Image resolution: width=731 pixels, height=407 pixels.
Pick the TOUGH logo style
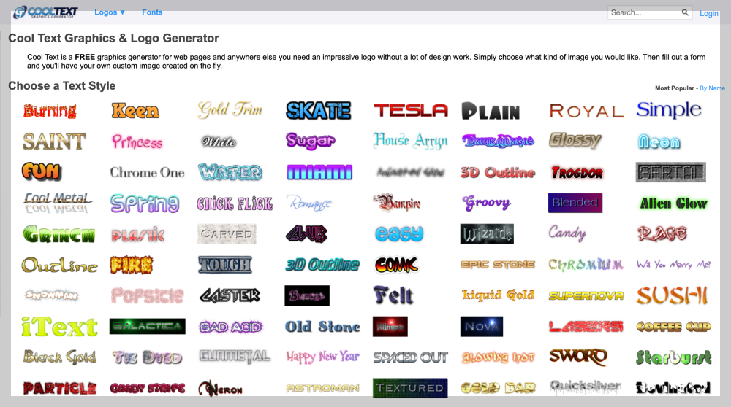225,265
